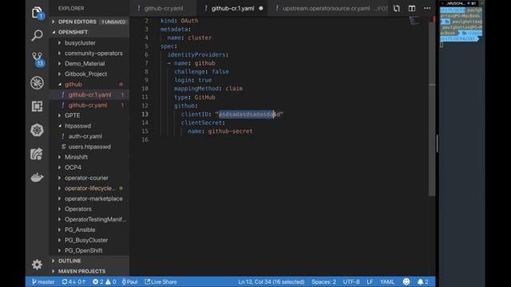The height and width of the screenshot is (287, 511).
Task: Start a Live Share session
Action: coord(160,281)
